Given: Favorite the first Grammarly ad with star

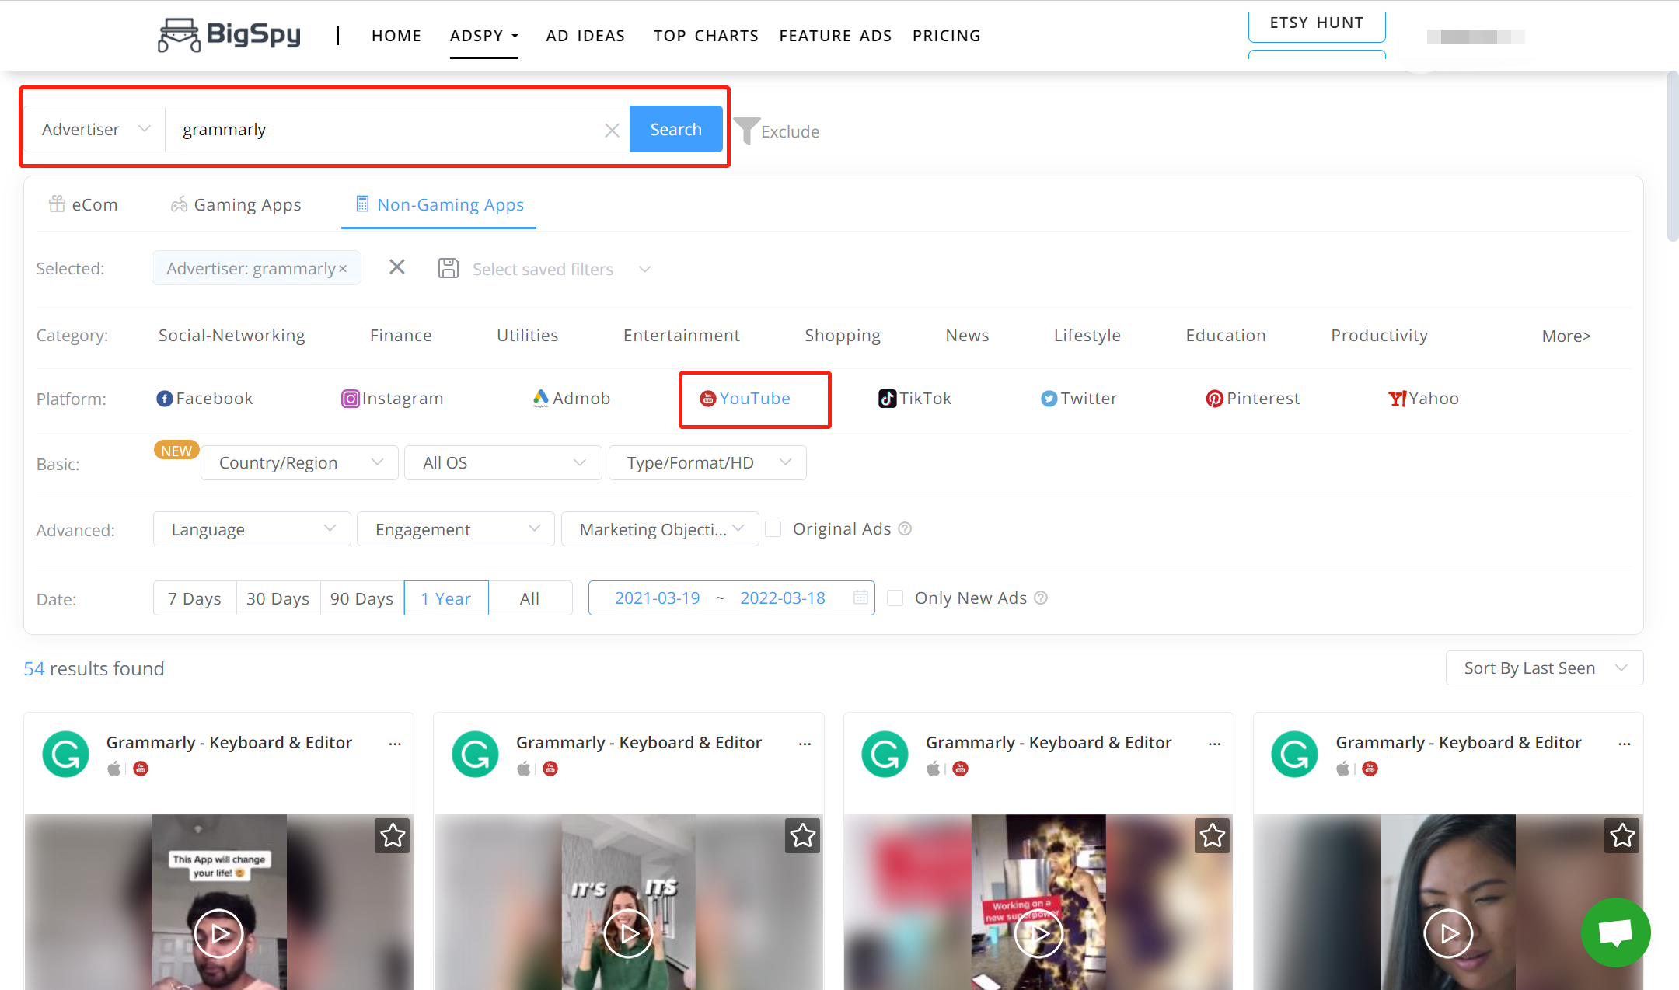Looking at the screenshot, I should tap(393, 836).
